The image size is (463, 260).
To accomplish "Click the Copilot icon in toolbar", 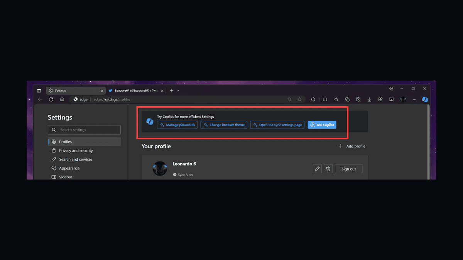I will coord(425,99).
